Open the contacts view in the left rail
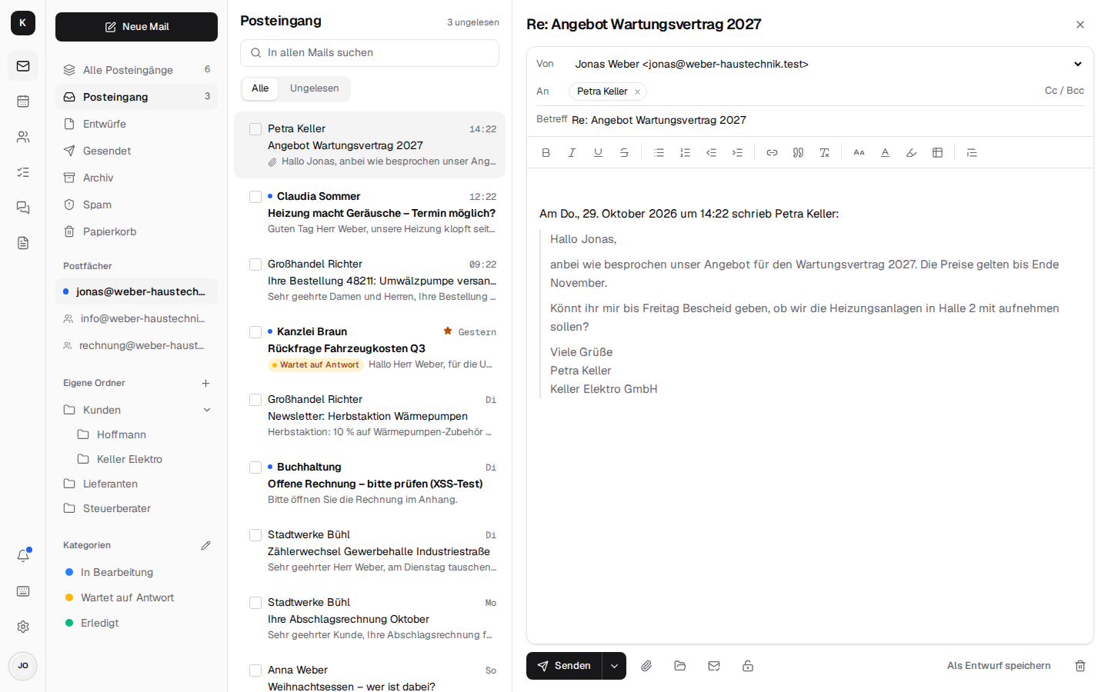This screenshot has height=692, width=1108. tap(23, 137)
